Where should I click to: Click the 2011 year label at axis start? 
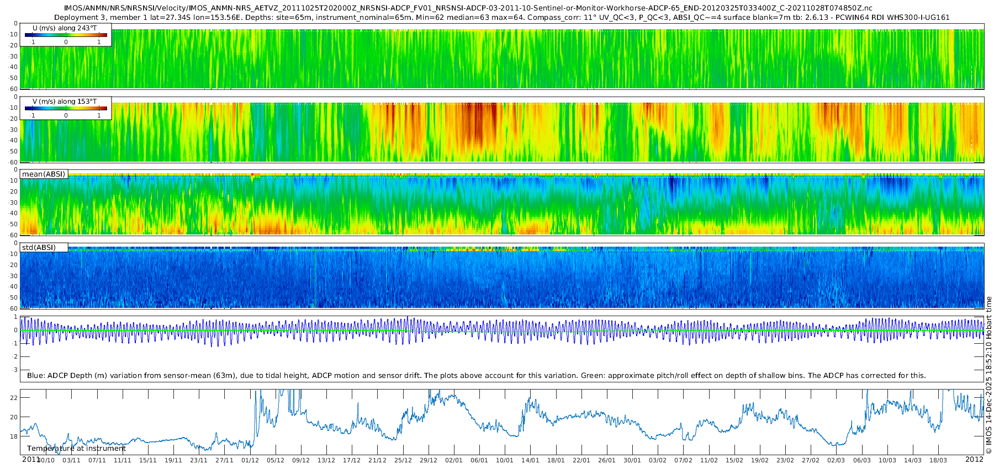(x=30, y=460)
